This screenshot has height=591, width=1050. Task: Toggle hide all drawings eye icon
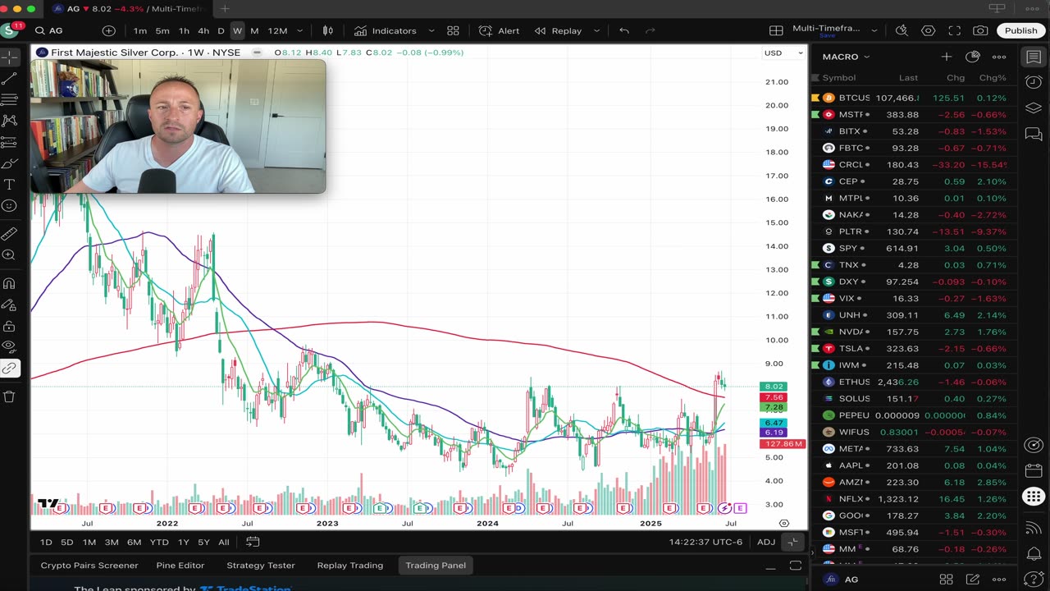point(10,347)
